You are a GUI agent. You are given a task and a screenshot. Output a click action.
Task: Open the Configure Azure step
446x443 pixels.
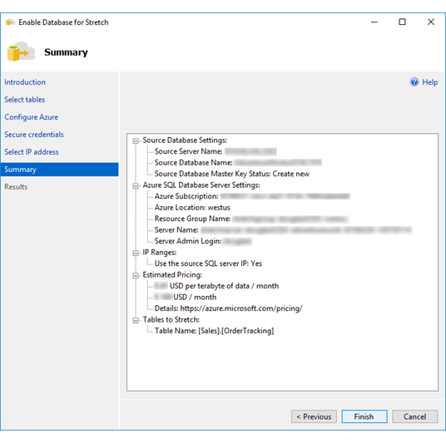32,117
